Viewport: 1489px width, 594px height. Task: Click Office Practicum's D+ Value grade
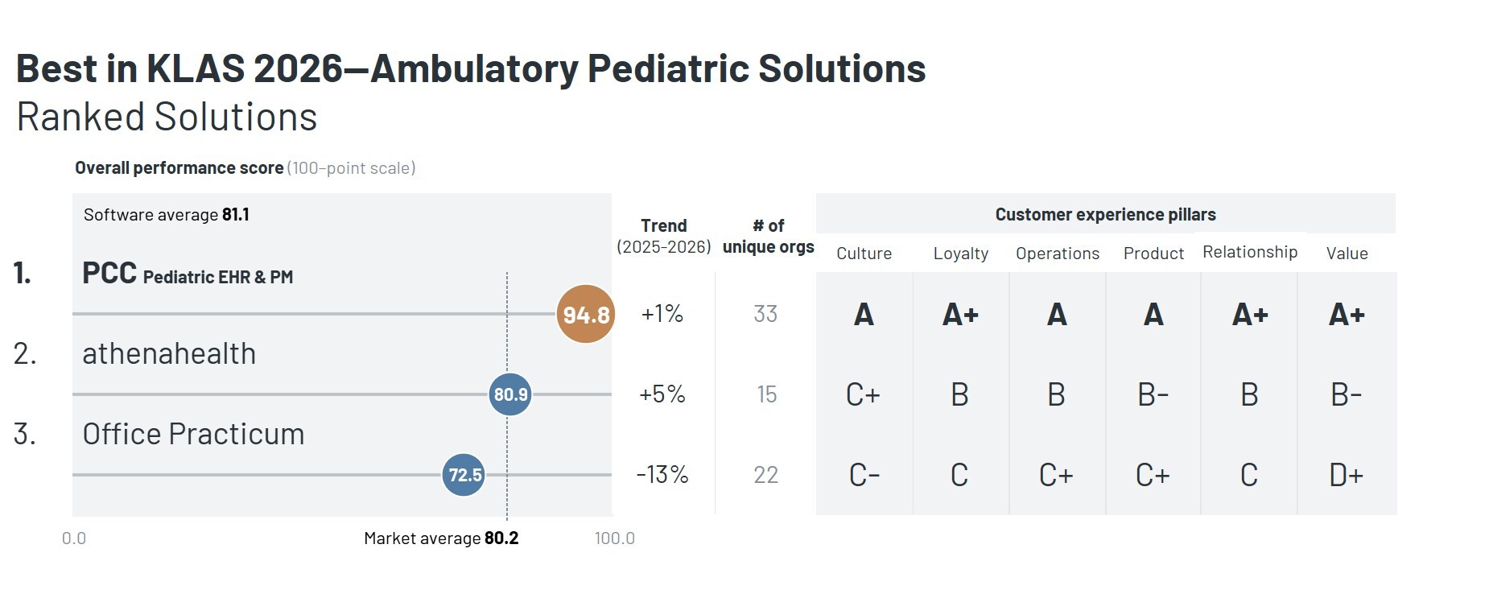click(1347, 475)
